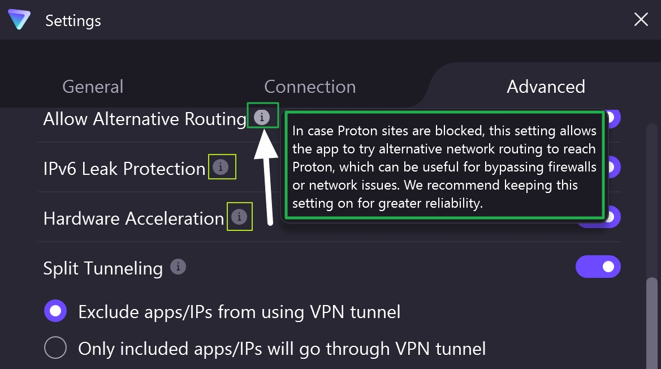
Task: Select Exclude apps/IPs from using VPN tunnel
Action: click(x=55, y=311)
